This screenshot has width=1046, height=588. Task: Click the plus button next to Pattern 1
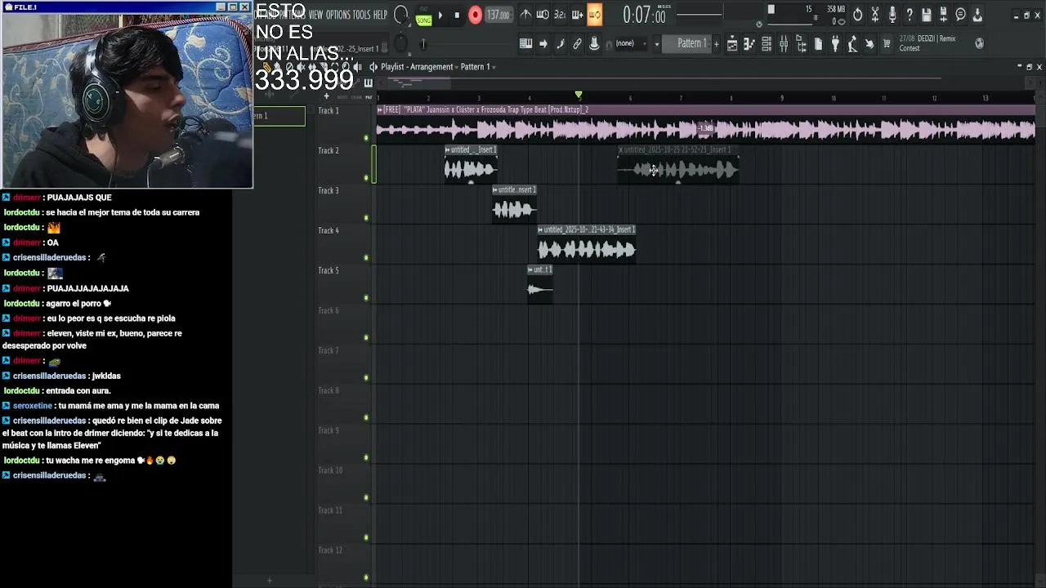[717, 43]
